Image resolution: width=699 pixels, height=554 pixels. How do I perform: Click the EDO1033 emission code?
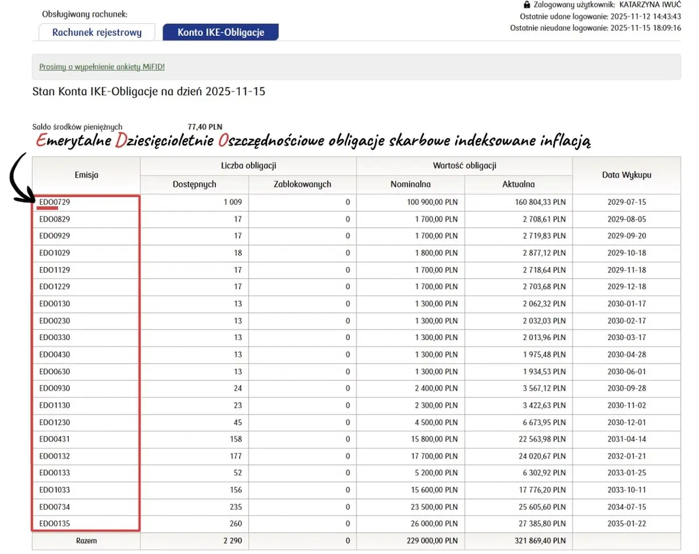55,490
